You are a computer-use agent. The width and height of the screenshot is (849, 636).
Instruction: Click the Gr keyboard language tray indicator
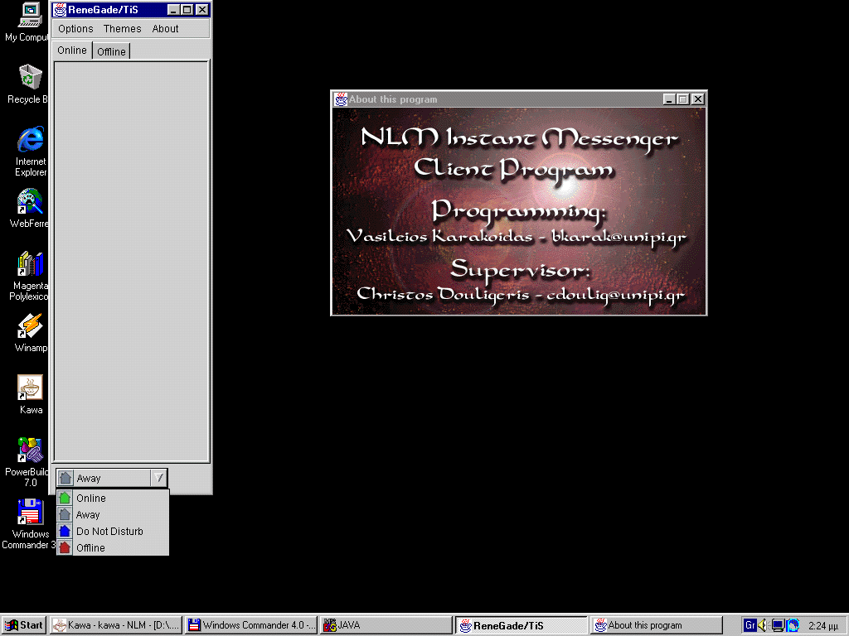tap(750, 625)
